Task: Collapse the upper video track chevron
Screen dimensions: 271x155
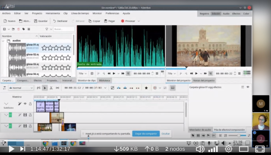Action: coord(6,115)
